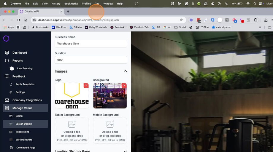Screen dimensions: 273x152
Task: Open Link Tracking page
Action: tap(25, 68)
